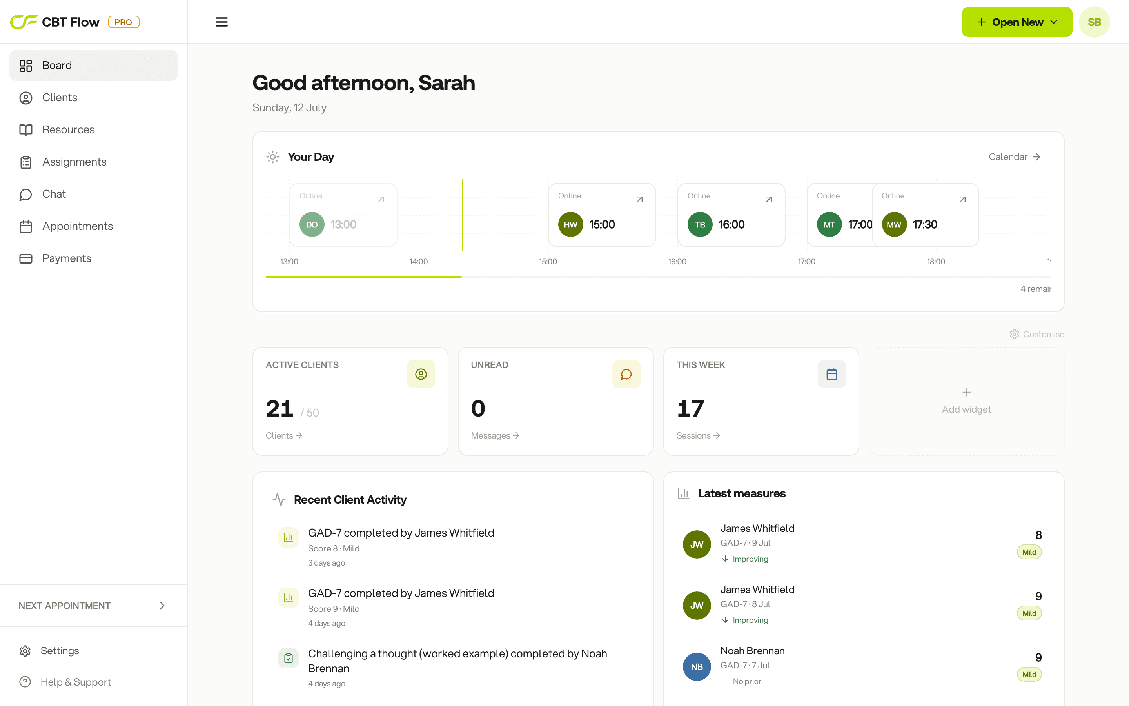The height and width of the screenshot is (706, 1129).
Task: Click the day progress bar under the timeline
Action: [x=658, y=277]
